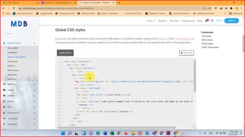Jump to SCSS Usage in page contents
This screenshot has width=245, height=137.
point(207,44)
